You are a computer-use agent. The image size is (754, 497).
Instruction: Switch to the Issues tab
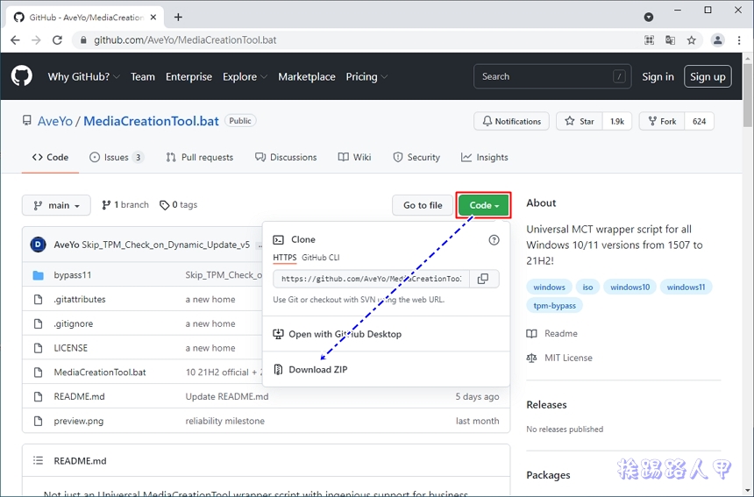tap(117, 157)
